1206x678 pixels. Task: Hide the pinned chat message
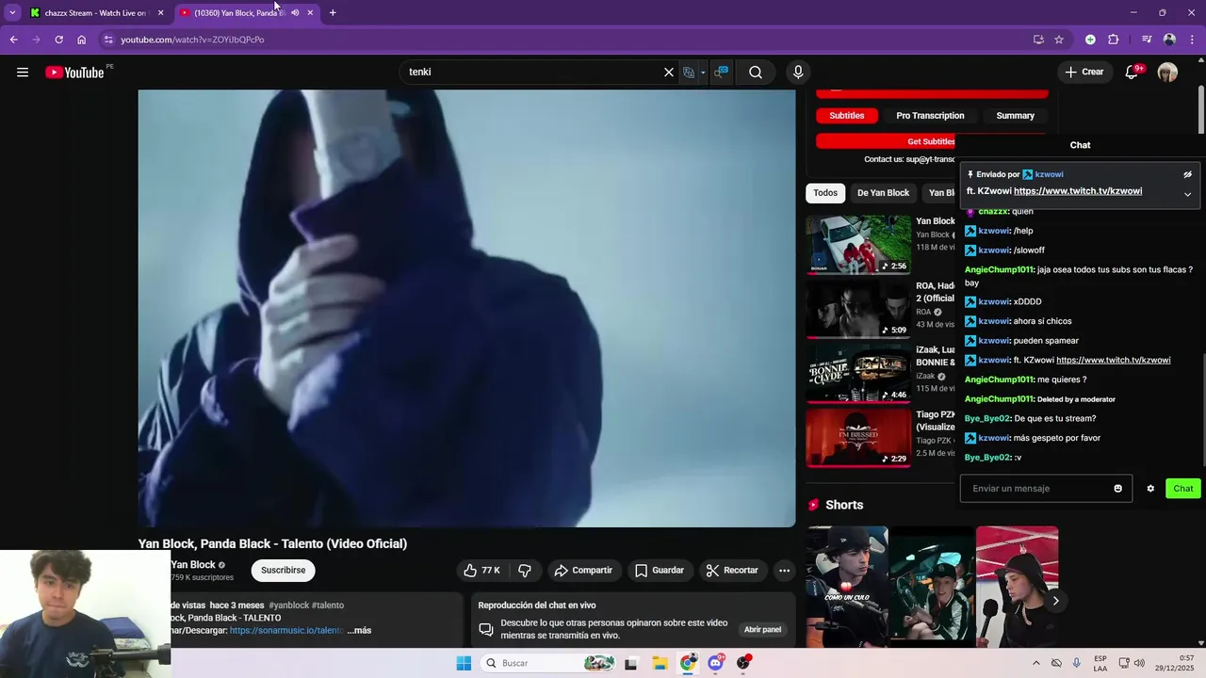[x=1187, y=174]
